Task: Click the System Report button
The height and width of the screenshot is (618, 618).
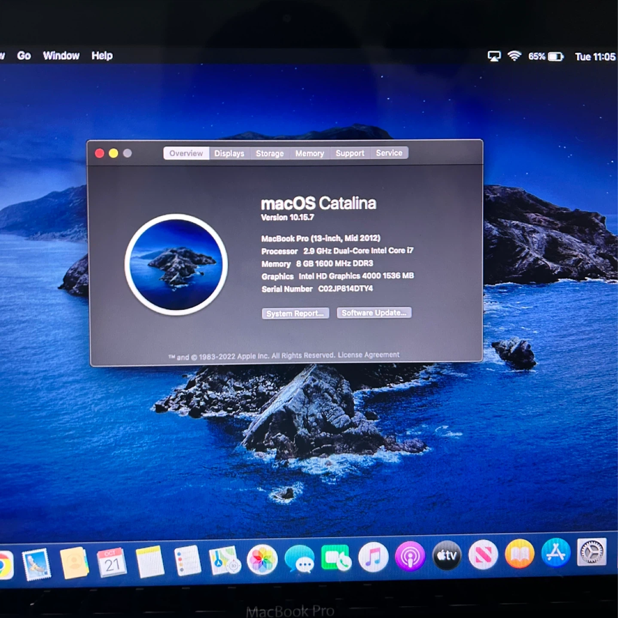Action: click(295, 313)
